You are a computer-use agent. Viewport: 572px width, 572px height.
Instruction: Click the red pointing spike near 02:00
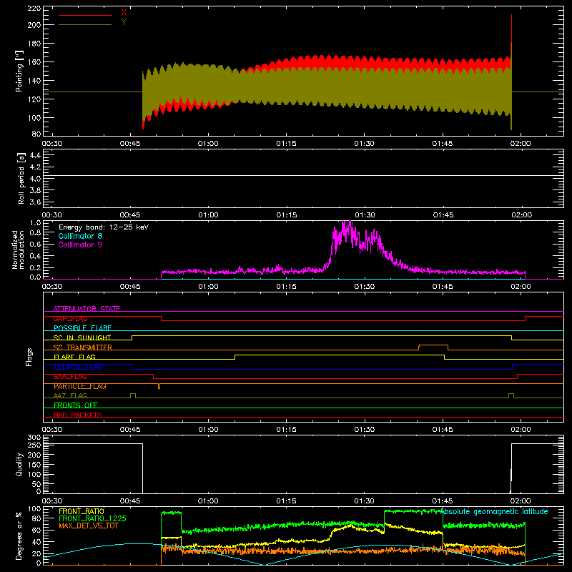[x=511, y=29]
